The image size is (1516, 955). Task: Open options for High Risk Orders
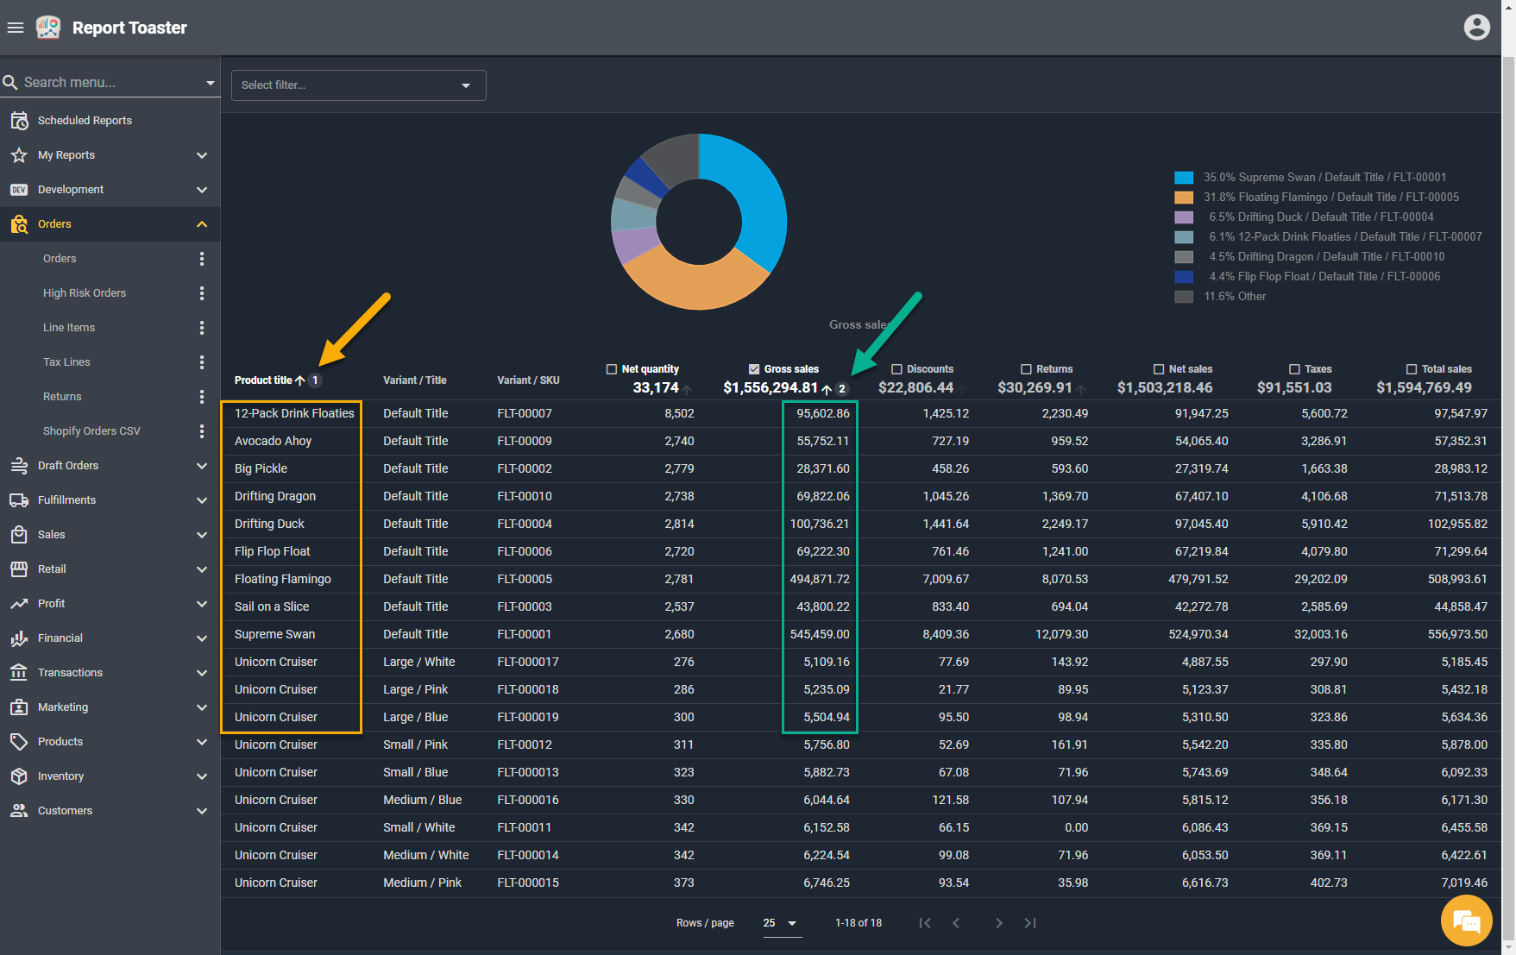(x=202, y=293)
